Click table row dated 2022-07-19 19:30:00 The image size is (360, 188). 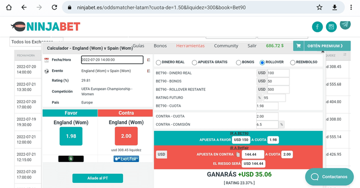(x=28, y=122)
